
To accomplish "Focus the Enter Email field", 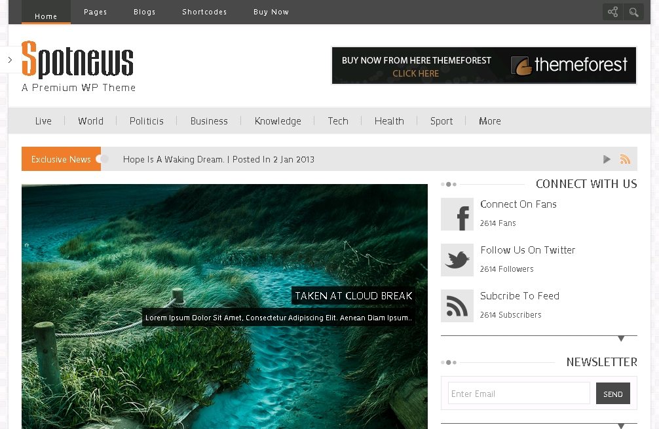I will click(519, 394).
